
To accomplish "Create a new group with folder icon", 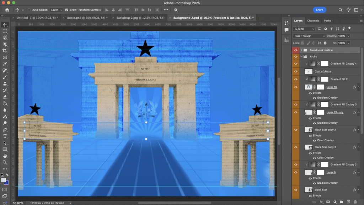I will [342, 202].
